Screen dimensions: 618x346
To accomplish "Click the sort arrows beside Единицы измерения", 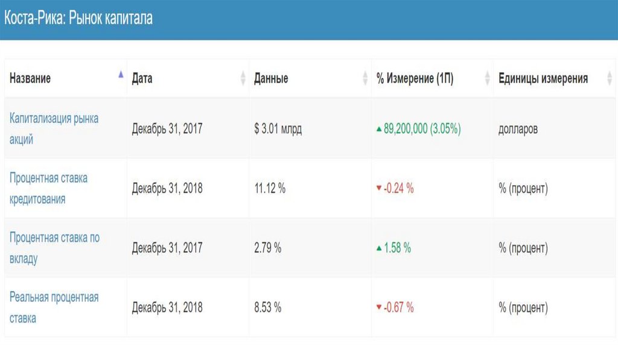I will coord(610,78).
